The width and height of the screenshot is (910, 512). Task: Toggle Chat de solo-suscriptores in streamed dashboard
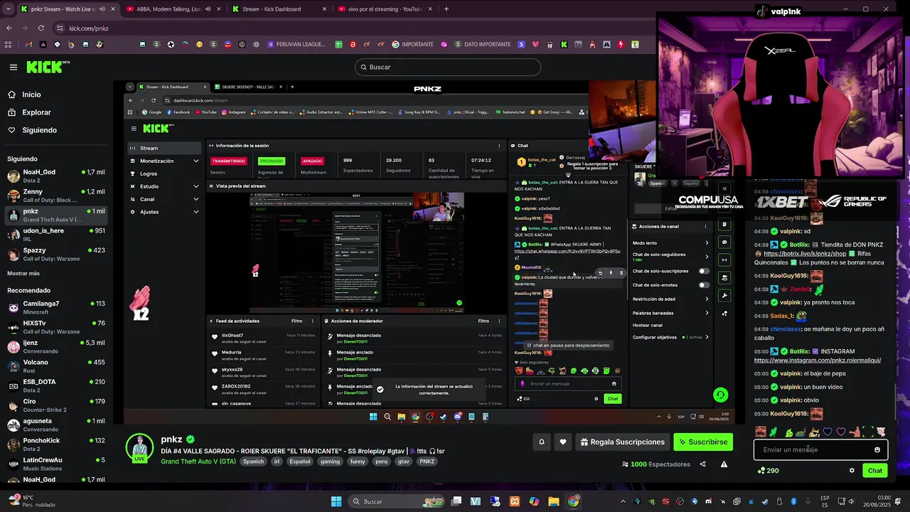click(704, 271)
